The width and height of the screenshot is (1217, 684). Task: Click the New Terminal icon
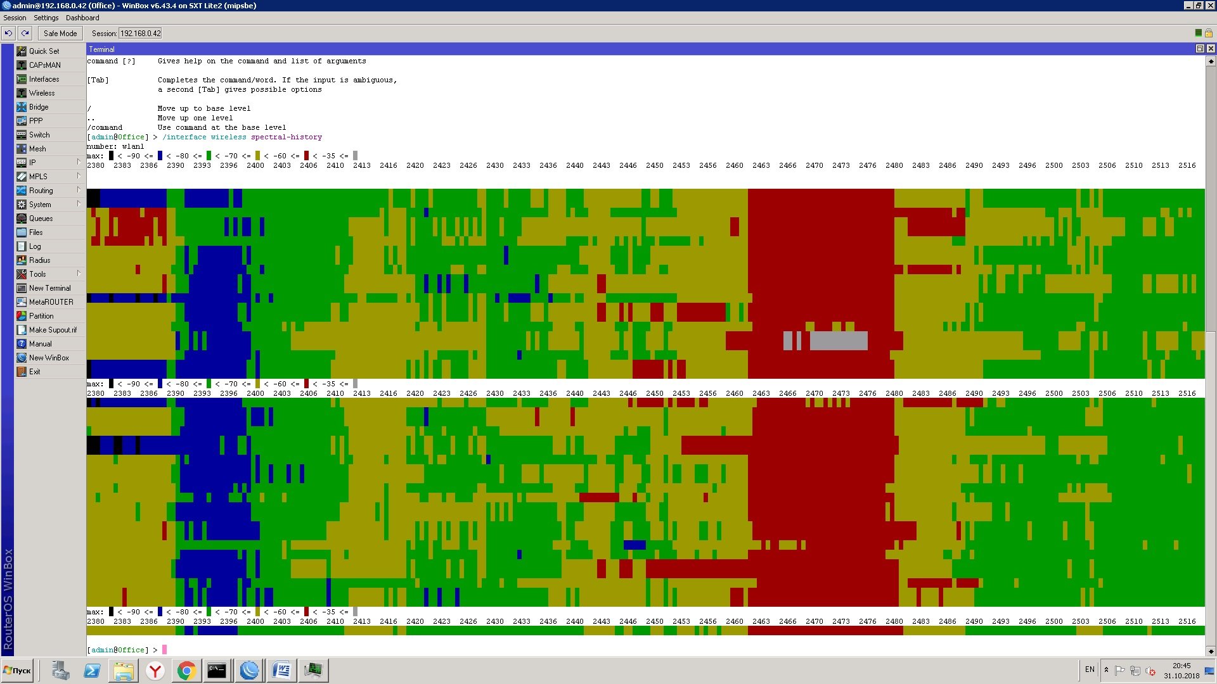coord(22,288)
